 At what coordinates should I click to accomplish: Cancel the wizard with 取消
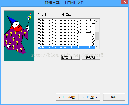pos(114,97)
